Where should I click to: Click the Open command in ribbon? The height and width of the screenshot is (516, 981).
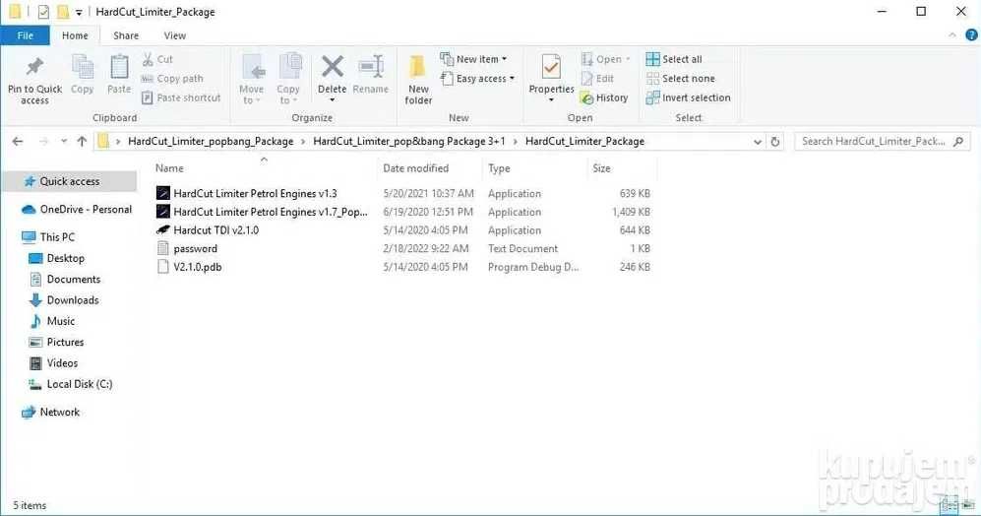pos(605,59)
